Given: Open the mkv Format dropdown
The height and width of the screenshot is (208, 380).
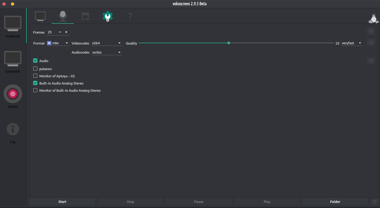Looking at the screenshot, I should point(58,43).
